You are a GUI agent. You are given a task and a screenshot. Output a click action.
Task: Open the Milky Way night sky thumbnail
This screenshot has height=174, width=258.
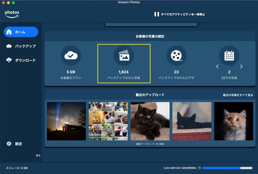click(x=66, y=121)
